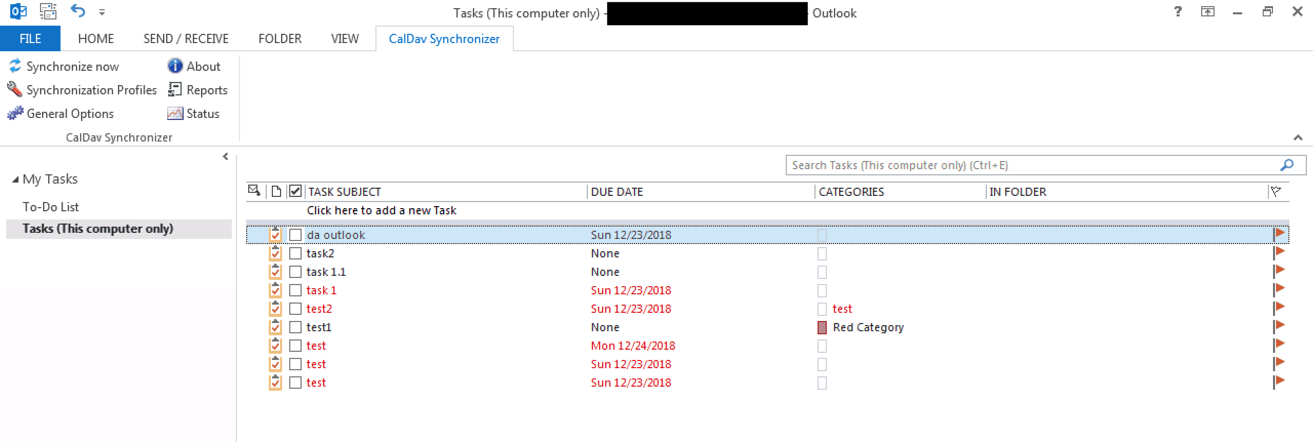Viewport: 1313px width, 442px height.
Task: Collapse the My Tasks tree group
Action: [x=15, y=179]
